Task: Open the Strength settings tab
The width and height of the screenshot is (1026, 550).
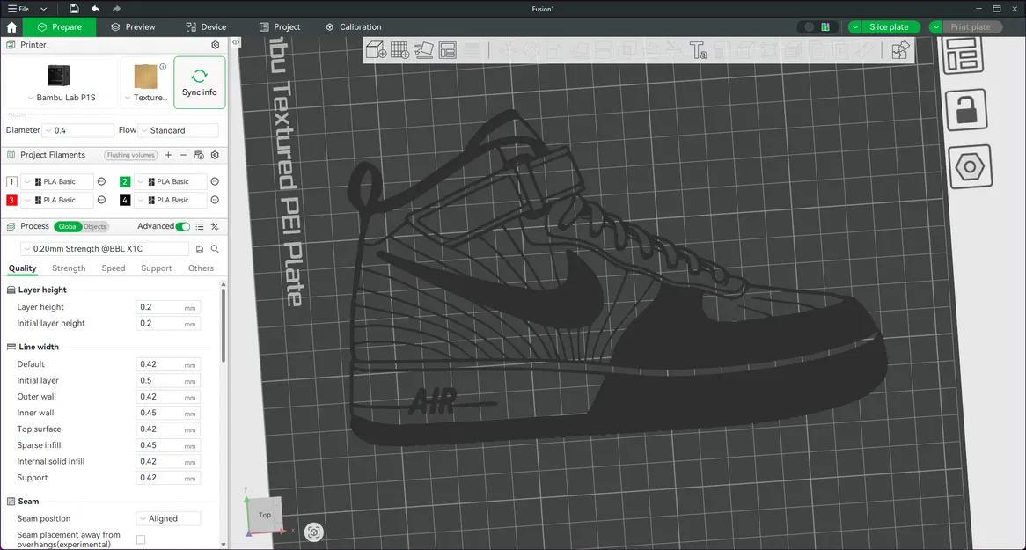Action: pyautogui.click(x=68, y=268)
